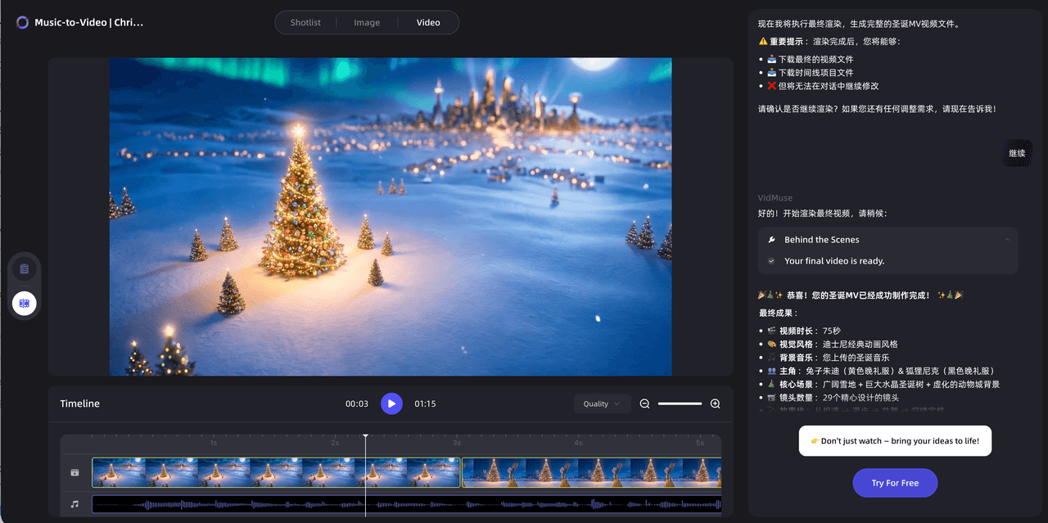
Task: Switch to the Image tab
Action: pyautogui.click(x=367, y=22)
